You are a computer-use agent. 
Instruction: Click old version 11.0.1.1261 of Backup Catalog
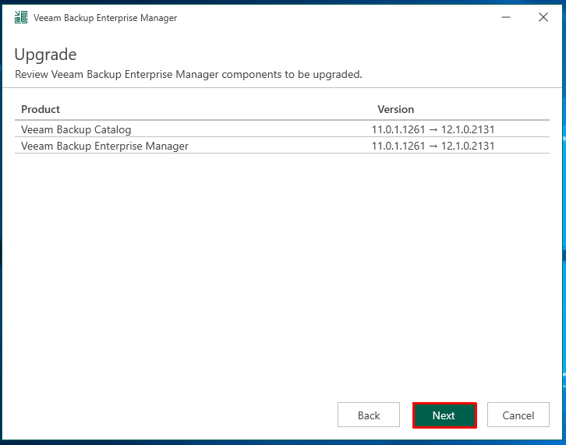[398, 129]
